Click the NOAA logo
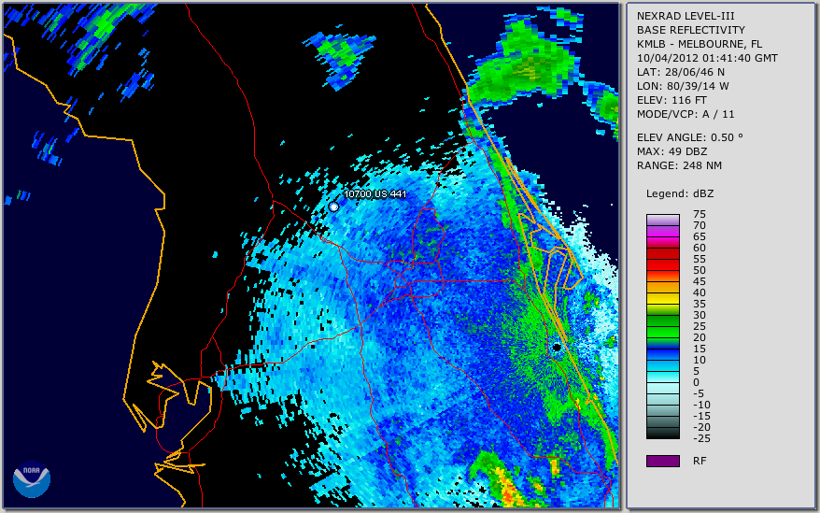Screen dimensions: 820x513 32,478
